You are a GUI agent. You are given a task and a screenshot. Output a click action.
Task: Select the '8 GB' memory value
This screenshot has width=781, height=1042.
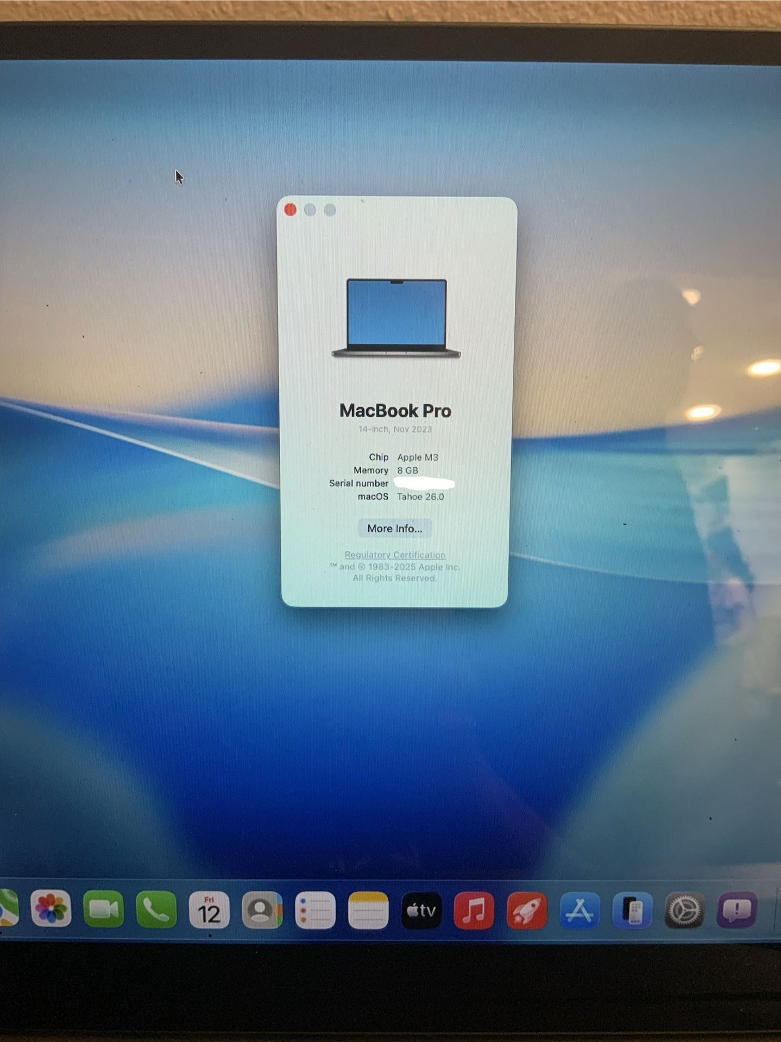pos(407,470)
